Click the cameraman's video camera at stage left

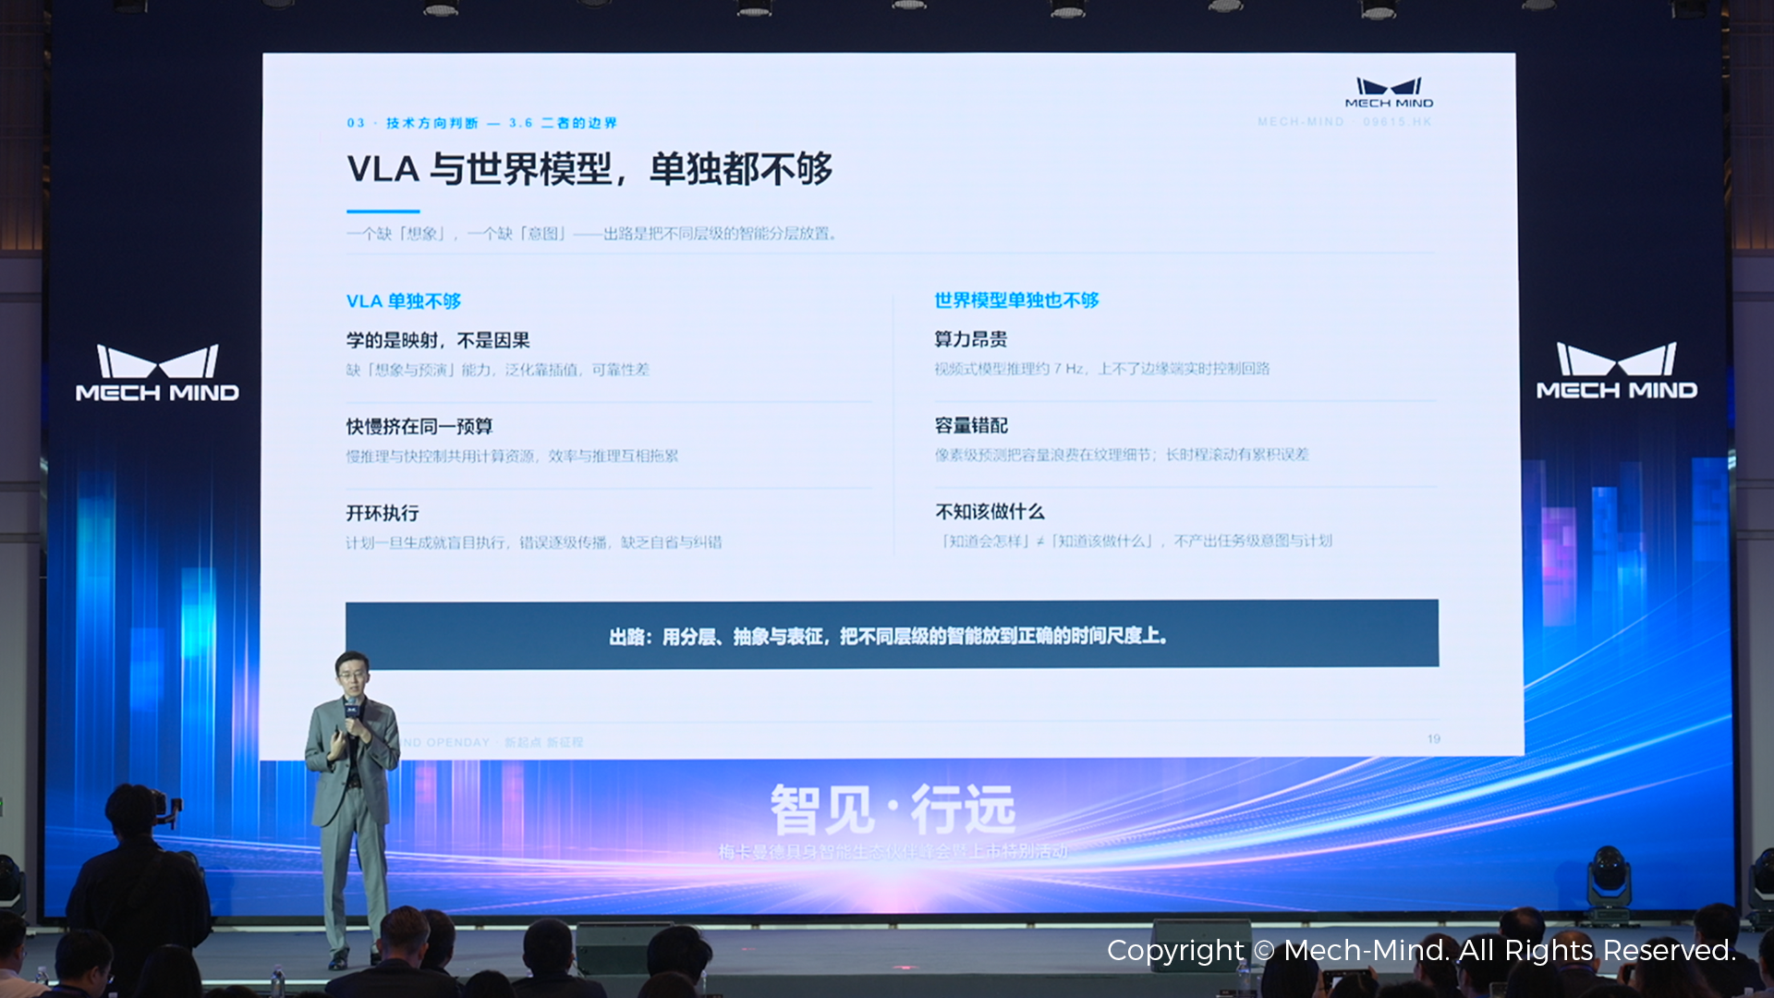point(169,808)
